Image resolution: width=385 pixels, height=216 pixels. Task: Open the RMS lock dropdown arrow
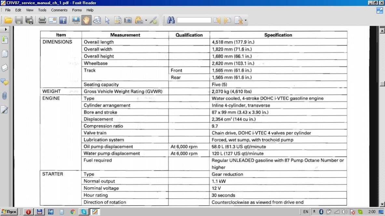point(146,20)
